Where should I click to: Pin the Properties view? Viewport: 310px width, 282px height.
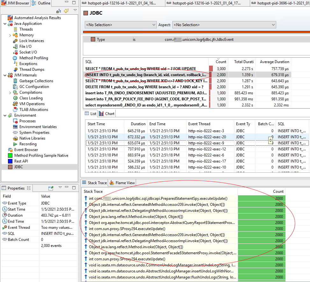[x=51, y=188]
